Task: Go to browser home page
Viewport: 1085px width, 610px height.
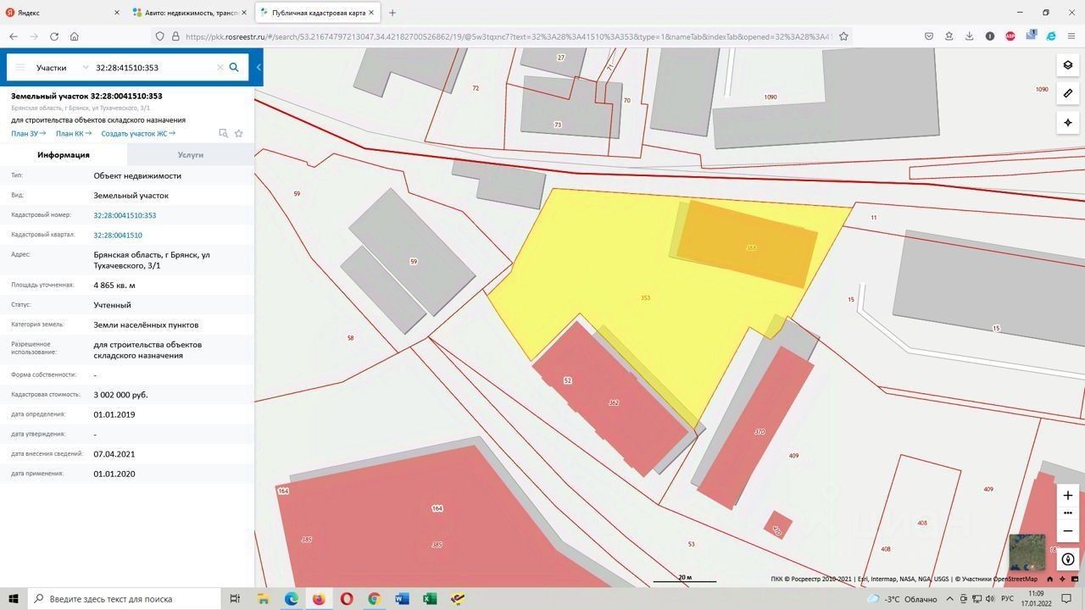Action: point(75,36)
